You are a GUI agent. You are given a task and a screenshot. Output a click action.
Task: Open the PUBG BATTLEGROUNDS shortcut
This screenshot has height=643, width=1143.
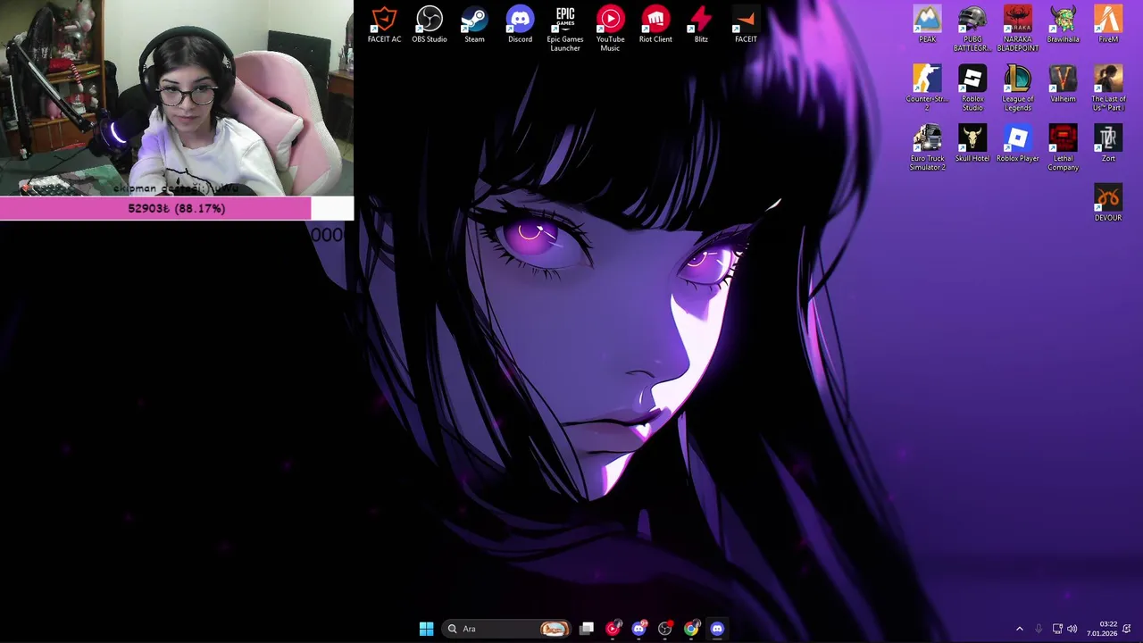point(972,29)
